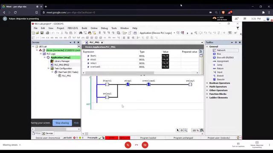Image resolution: width=273 pixels, height=153 pixels.
Task: Toggle the stop1 contact in ladder
Action: pyautogui.click(x=128, y=85)
